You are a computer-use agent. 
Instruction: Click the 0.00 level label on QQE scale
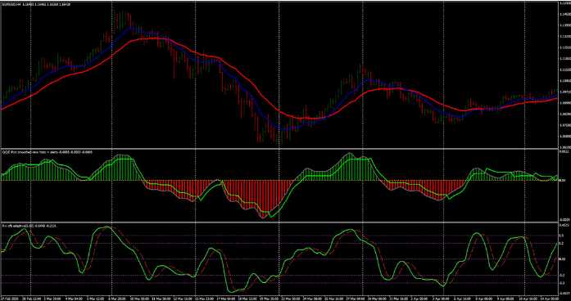pos(562,180)
